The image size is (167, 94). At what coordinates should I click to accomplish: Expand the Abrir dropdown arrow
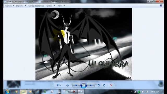click(x=64, y=6)
